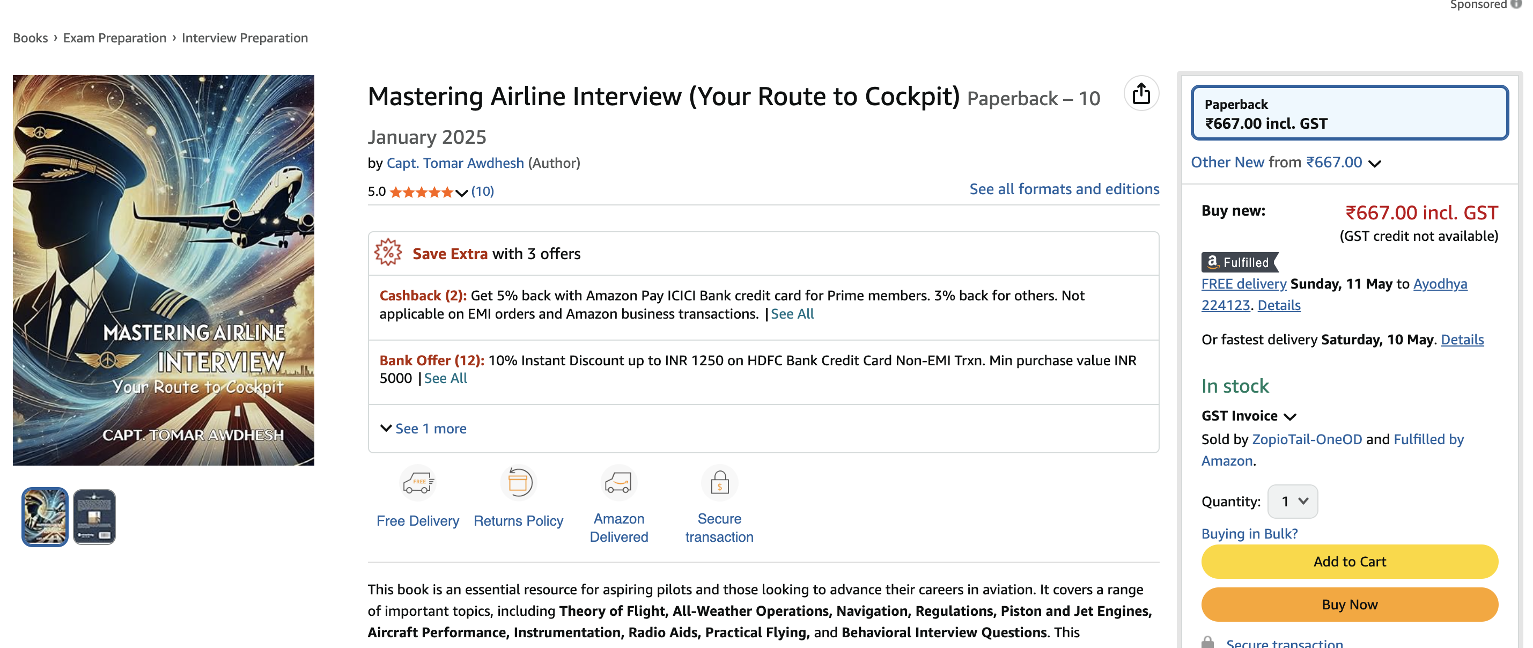Click FREE delivery link
Viewport: 1533px width, 648px height.
click(1243, 284)
